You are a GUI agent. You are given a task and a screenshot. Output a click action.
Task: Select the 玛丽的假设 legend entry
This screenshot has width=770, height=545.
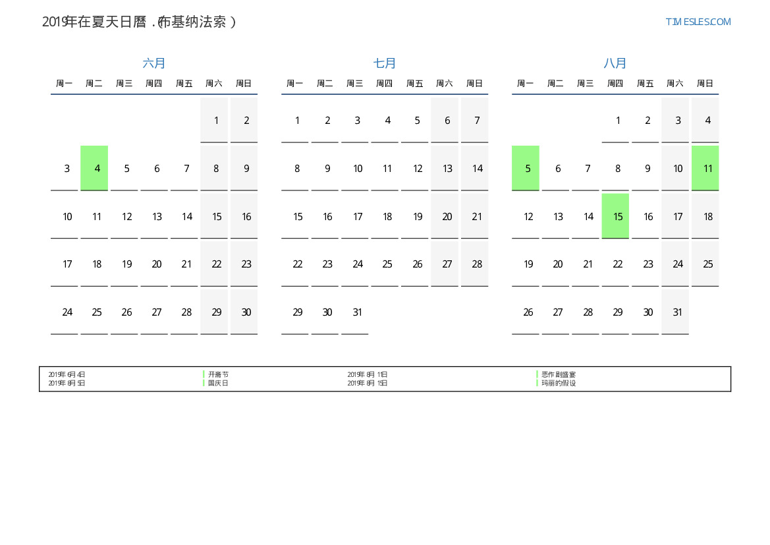click(559, 383)
